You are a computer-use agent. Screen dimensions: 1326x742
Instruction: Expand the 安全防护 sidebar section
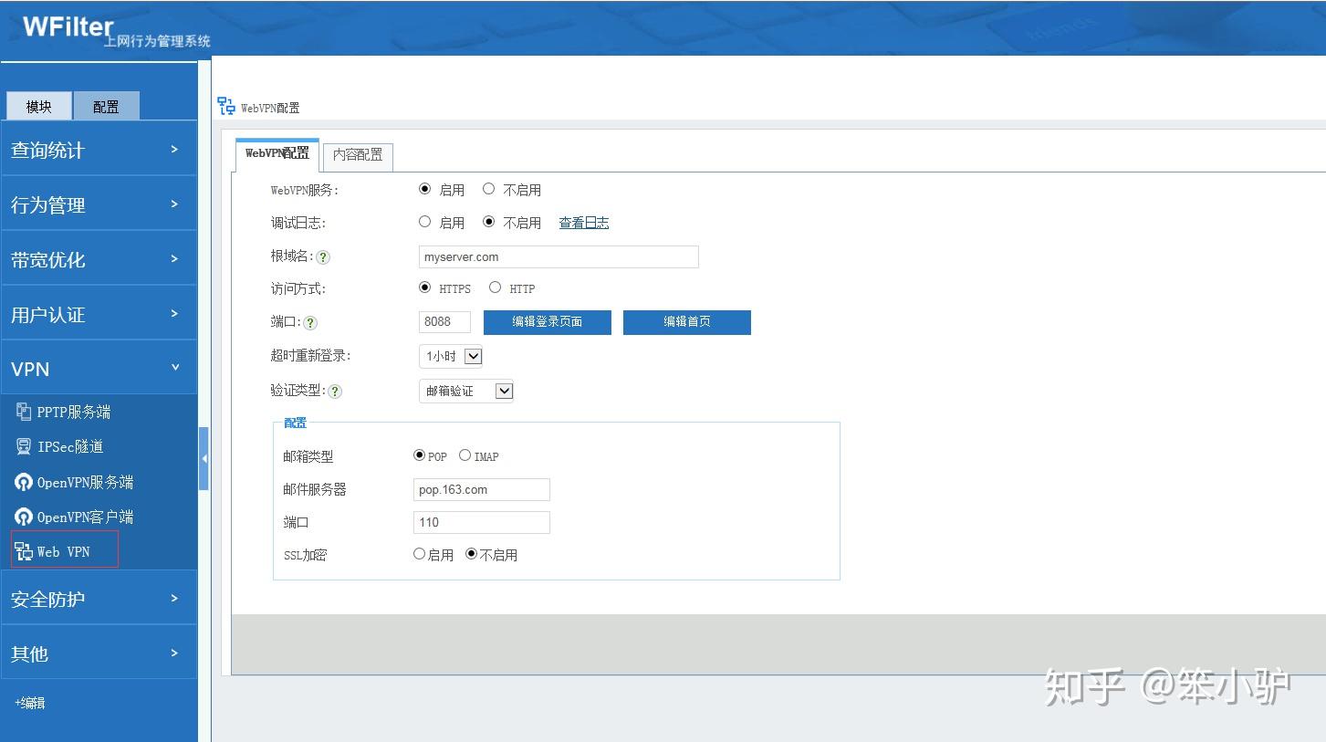[x=98, y=597]
